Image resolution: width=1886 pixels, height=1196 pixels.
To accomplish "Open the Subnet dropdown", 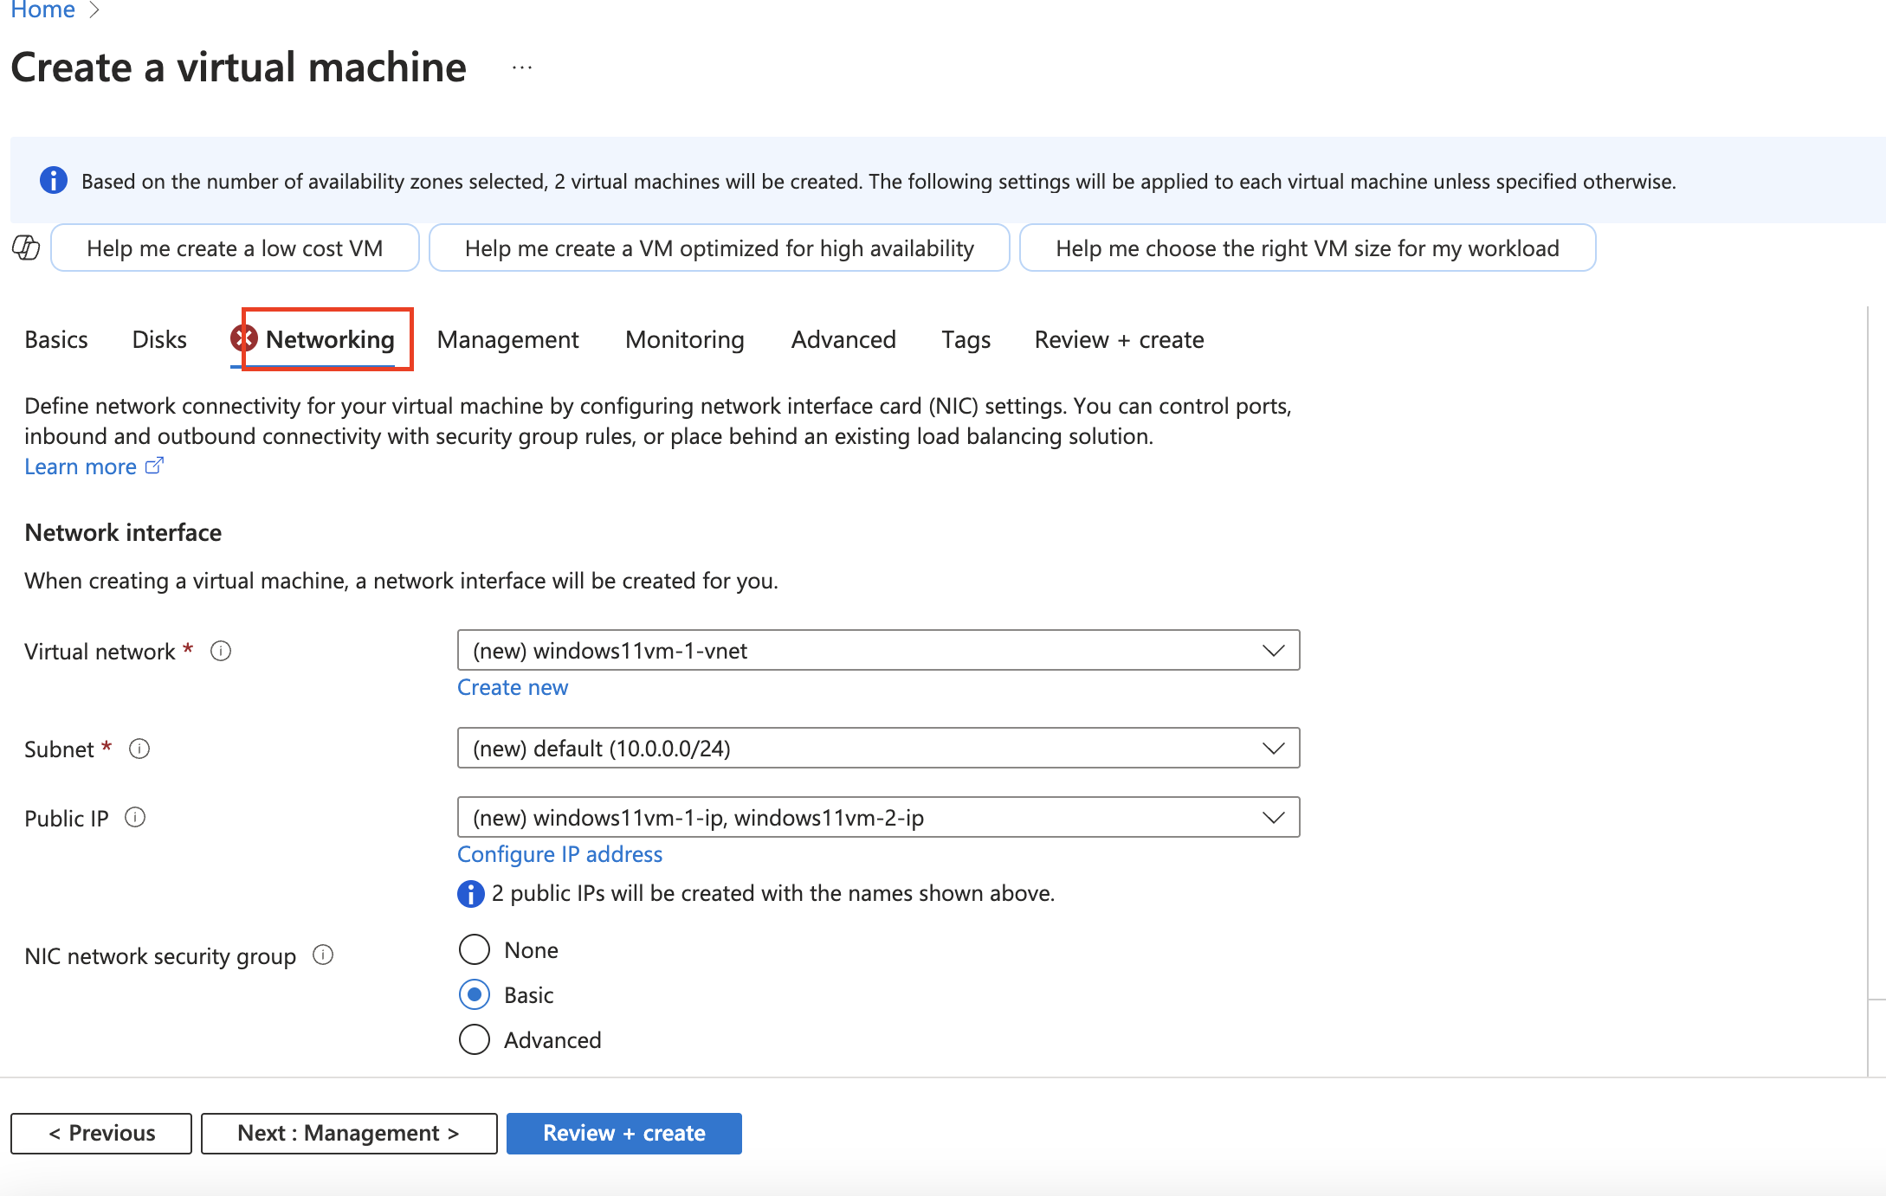I will click(x=878, y=748).
